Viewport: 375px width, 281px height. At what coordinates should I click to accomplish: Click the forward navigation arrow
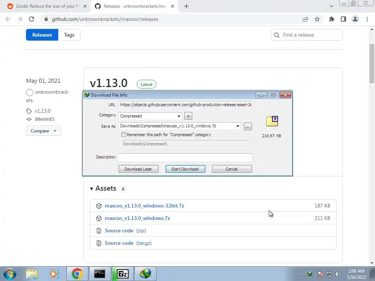[20, 19]
